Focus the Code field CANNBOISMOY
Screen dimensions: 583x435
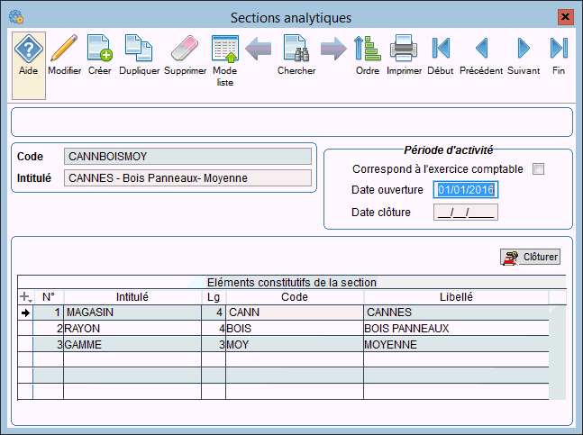187,157
